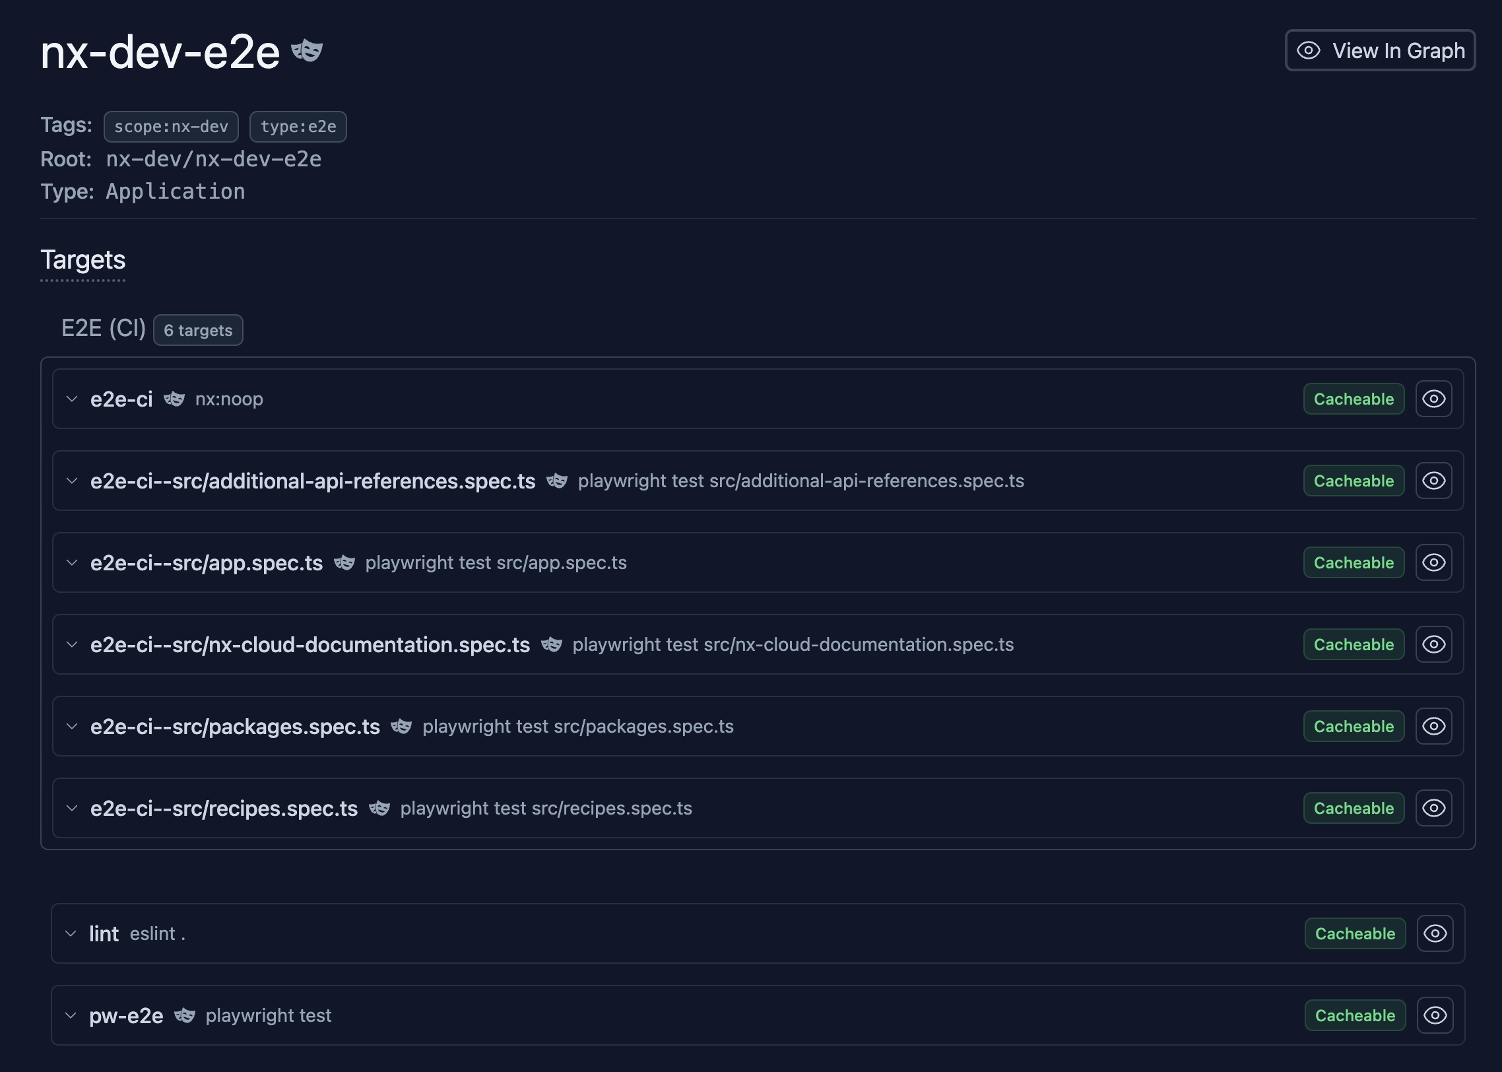Viewport: 1502px width, 1072px height.
Task: Click the nx:noop executor icon for e2e-ci
Action: 173,398
